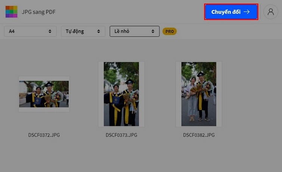
Task: Click the arrow inside the Chuyển đổi button
Action: pos(247,12)
